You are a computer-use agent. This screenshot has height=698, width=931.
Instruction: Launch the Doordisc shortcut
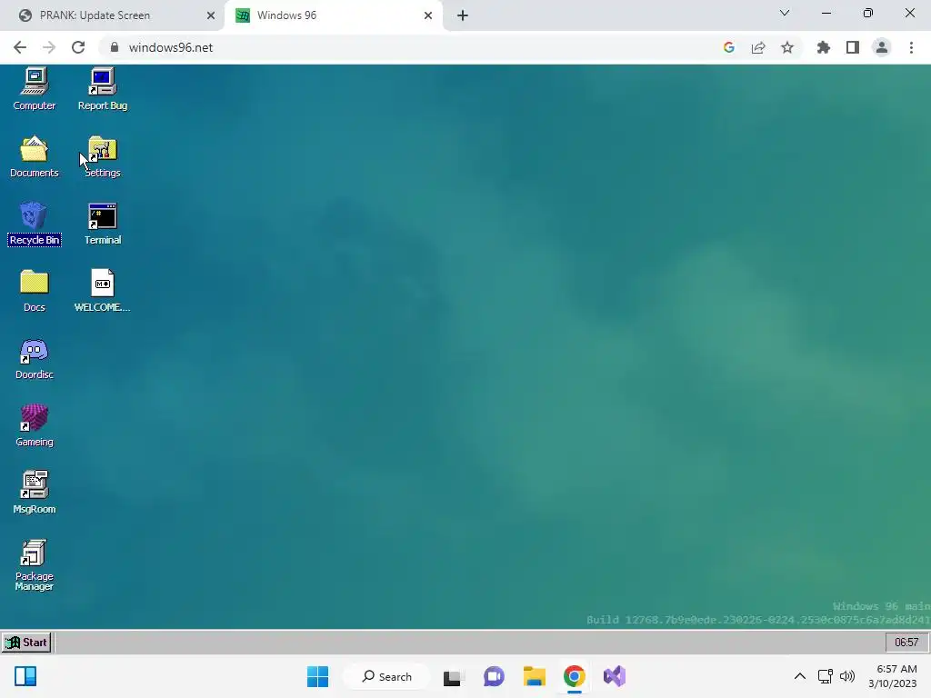tap(35, 358)
